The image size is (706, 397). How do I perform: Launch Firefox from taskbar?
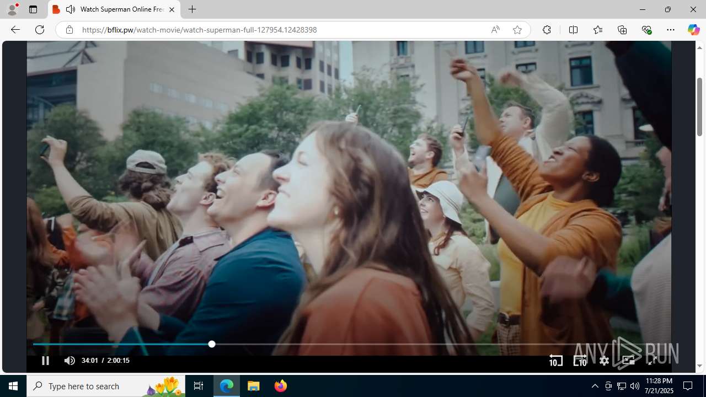(280, 386)
